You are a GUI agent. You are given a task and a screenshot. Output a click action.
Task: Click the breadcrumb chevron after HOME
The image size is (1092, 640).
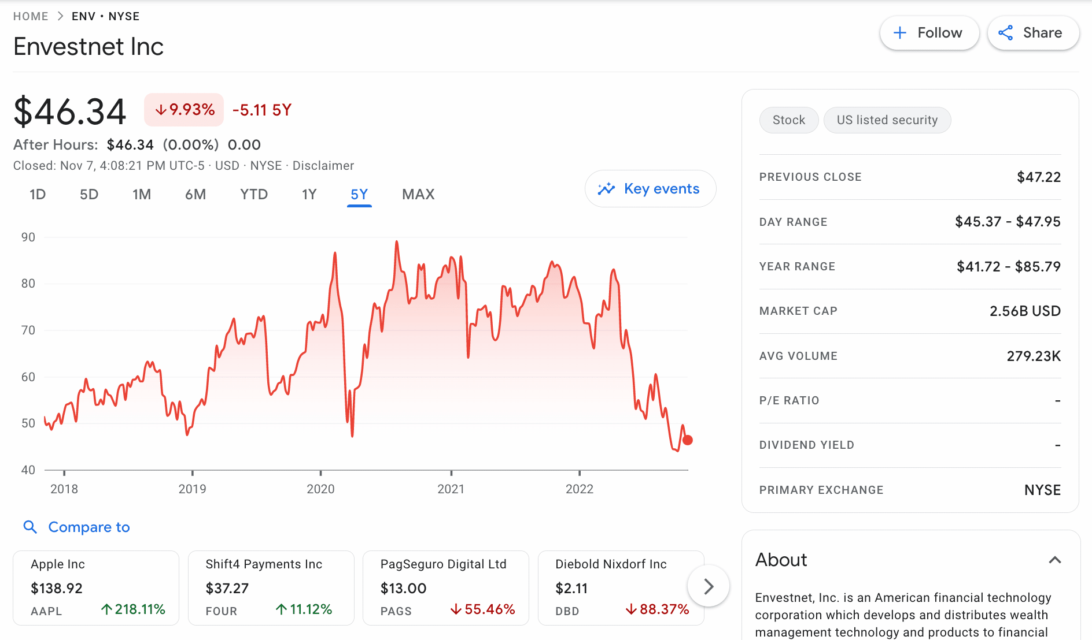pyautogui.click(x=60, y=16)
